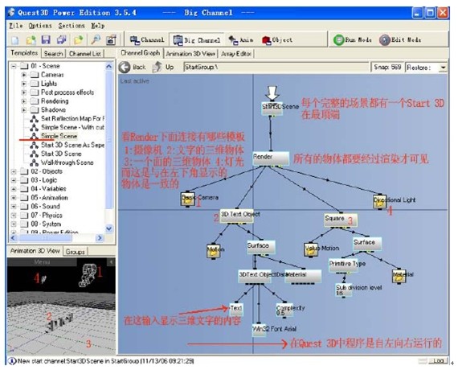Viewport: 458px width, 370px height.
Task: Activate Edit Mode
Action: (x=400, y=39)
